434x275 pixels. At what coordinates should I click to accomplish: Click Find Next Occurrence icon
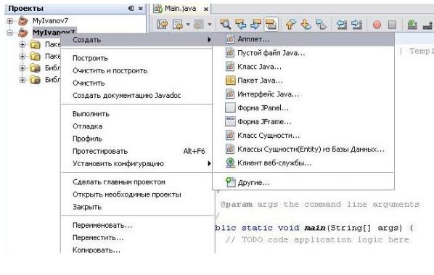[x=255, y=25]
